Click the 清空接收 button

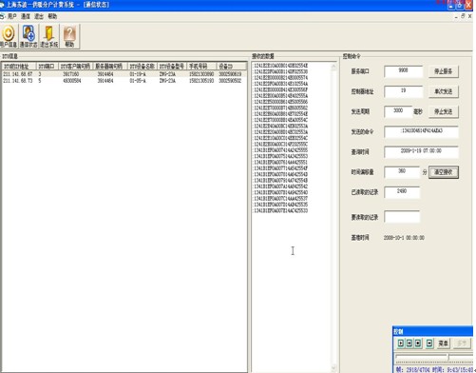pos(444,172)
